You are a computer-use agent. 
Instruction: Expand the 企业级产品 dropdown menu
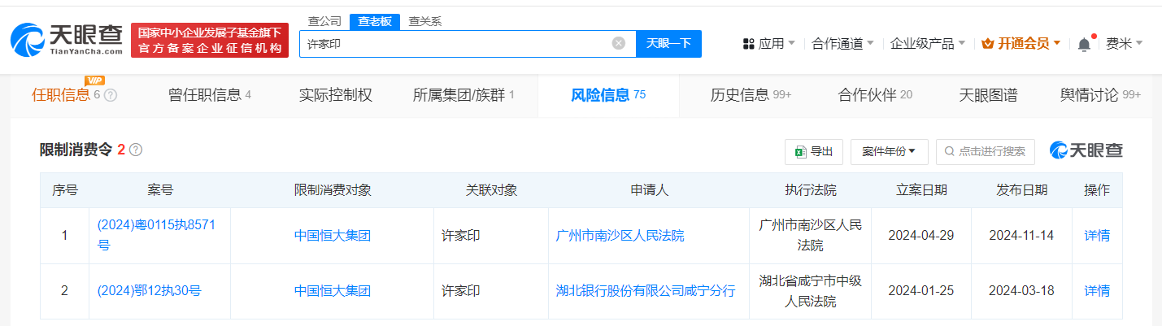928,44
